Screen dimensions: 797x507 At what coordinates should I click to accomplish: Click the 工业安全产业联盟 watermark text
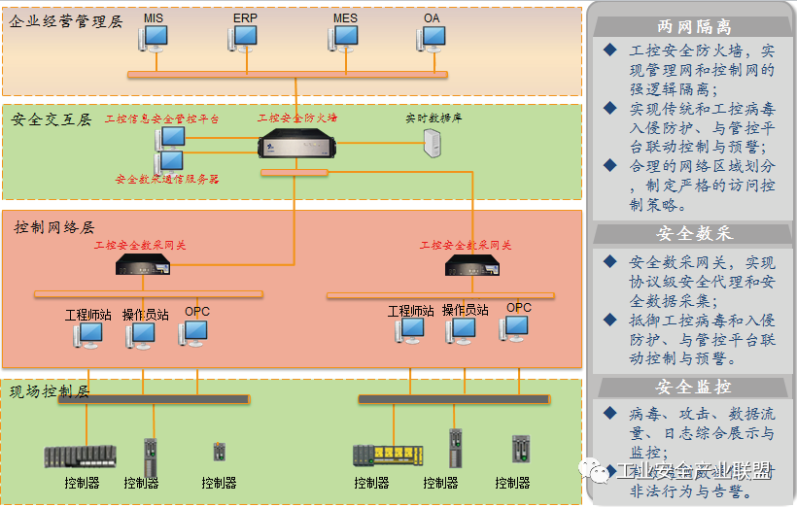694,472
